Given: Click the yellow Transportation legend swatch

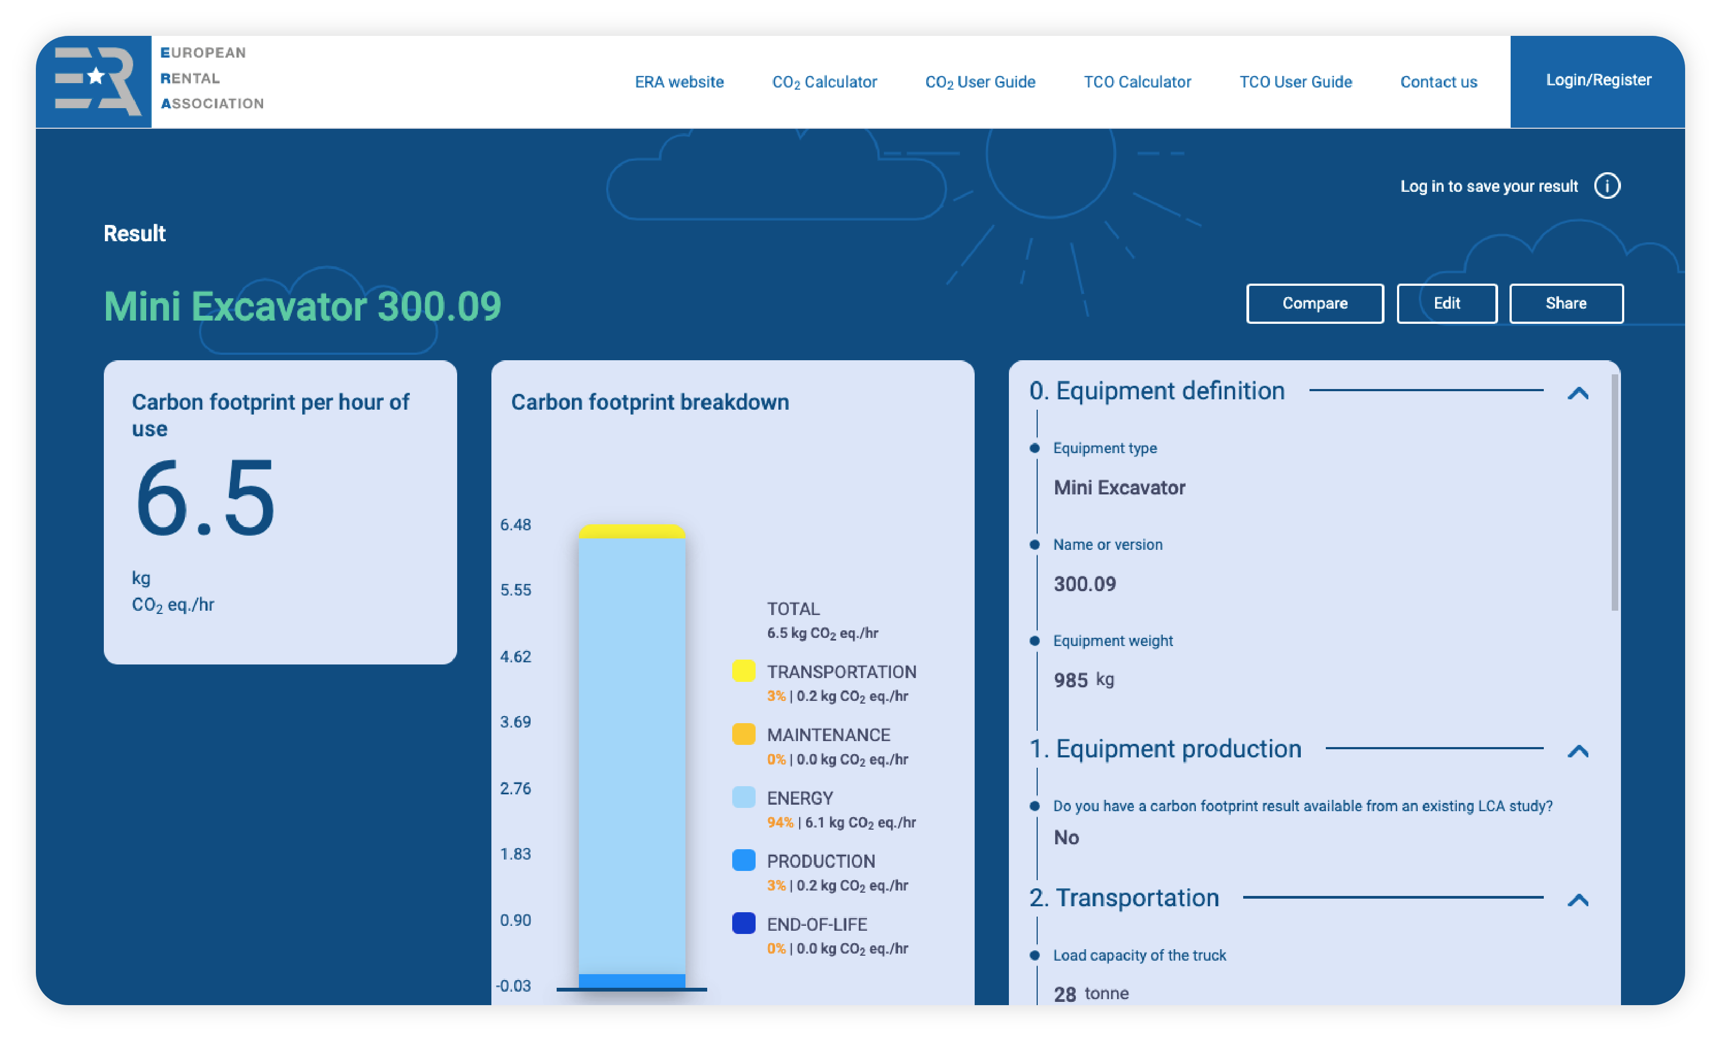Looking at the screenshot, I should pos(743,671).
